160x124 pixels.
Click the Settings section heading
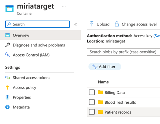(13, 67)
